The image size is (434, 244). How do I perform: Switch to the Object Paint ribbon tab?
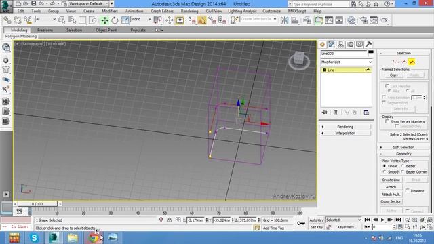pyautogui.click(x=106, y=30)
